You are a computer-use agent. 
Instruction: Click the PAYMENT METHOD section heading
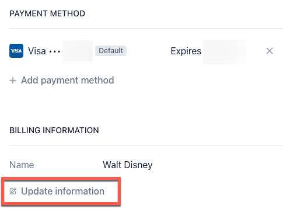click(x=47, y=13)
